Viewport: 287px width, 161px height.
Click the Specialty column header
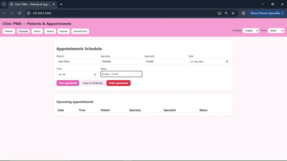[x=135, y=110]
